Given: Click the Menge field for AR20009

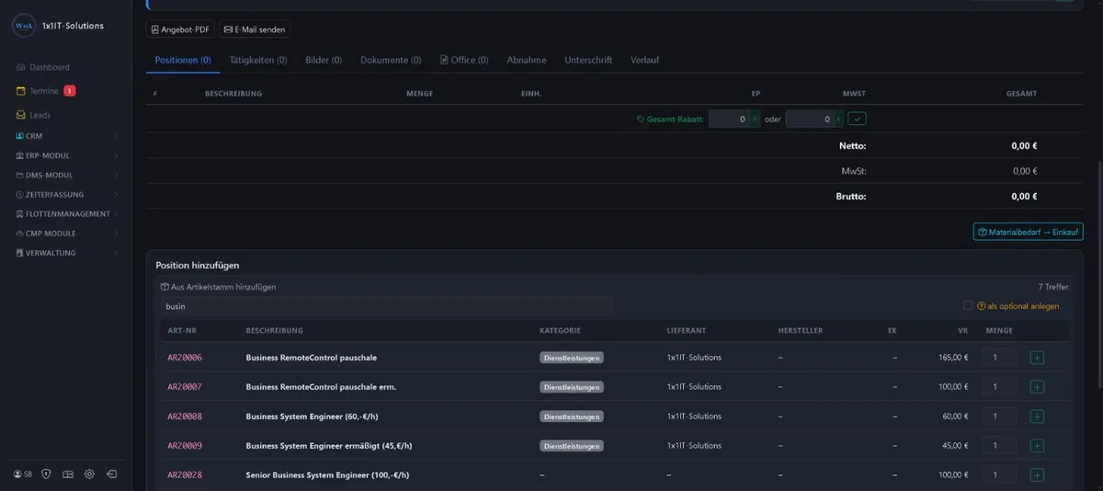Looking at the screenshot, I should point(999,446).
